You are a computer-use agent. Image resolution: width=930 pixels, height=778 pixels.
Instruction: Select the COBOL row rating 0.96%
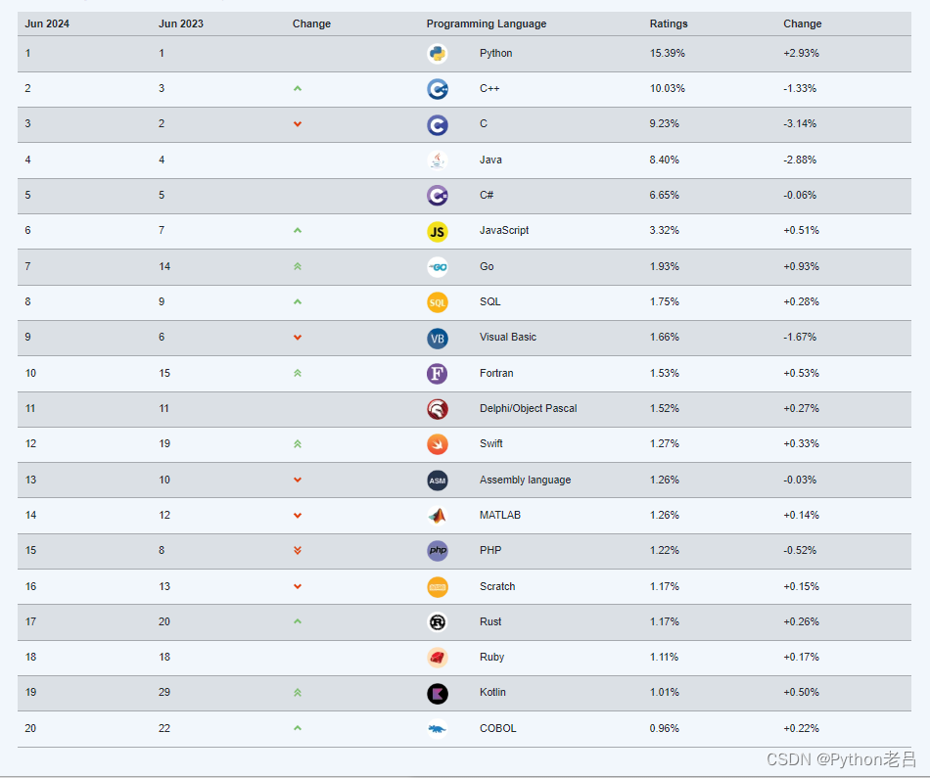point(664,728)
